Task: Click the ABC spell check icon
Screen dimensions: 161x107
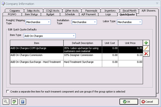Action: click(x=14, y=102)
